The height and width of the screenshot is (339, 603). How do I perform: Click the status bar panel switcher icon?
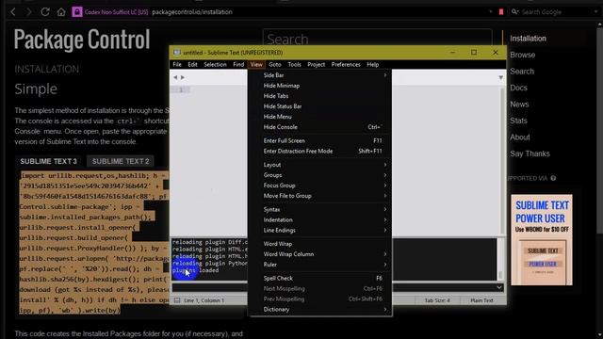pos(177,300)
